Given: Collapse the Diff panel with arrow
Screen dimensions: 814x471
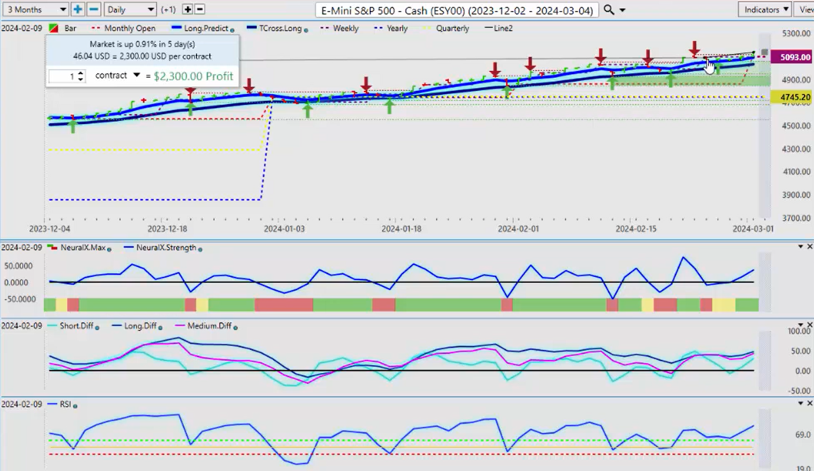Looking at the screenshot, I should click(801, 325).
